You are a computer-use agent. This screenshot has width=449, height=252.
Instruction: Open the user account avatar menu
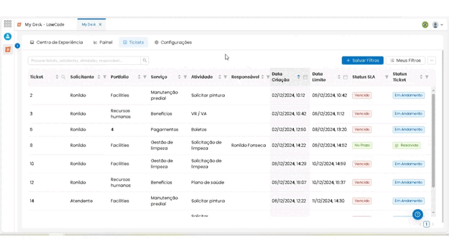click(437, 25)
